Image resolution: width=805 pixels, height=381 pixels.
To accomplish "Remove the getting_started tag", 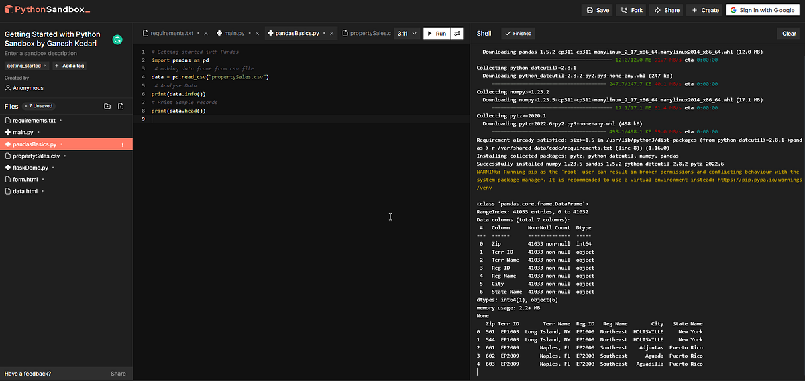I will (x=46, y=66).
